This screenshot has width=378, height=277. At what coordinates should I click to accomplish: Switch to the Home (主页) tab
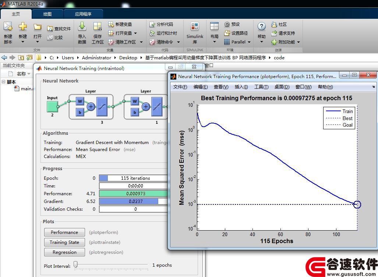click(x=16, y=14)
